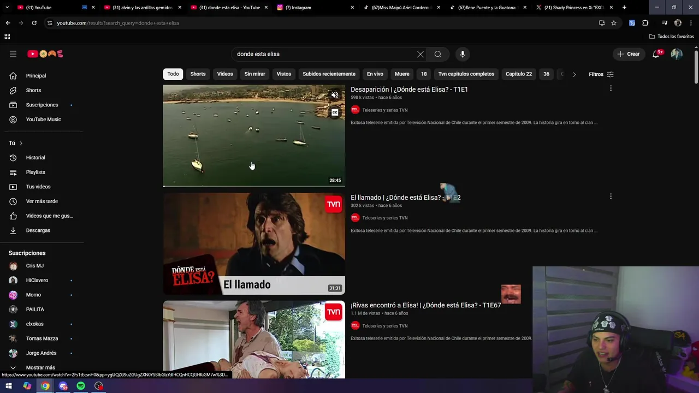Viewport: 699px width, 393px height.
Task: Expand Mostrar más subscriptions
Action: click(x=40, y=367)
